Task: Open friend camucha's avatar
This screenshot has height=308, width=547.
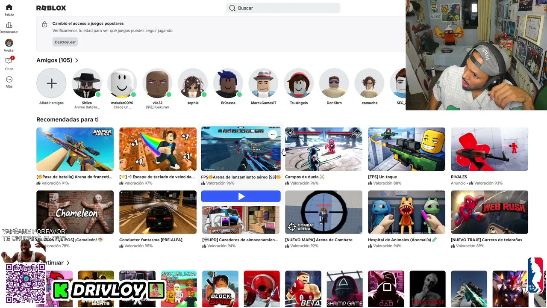Action: coord(370,83)
